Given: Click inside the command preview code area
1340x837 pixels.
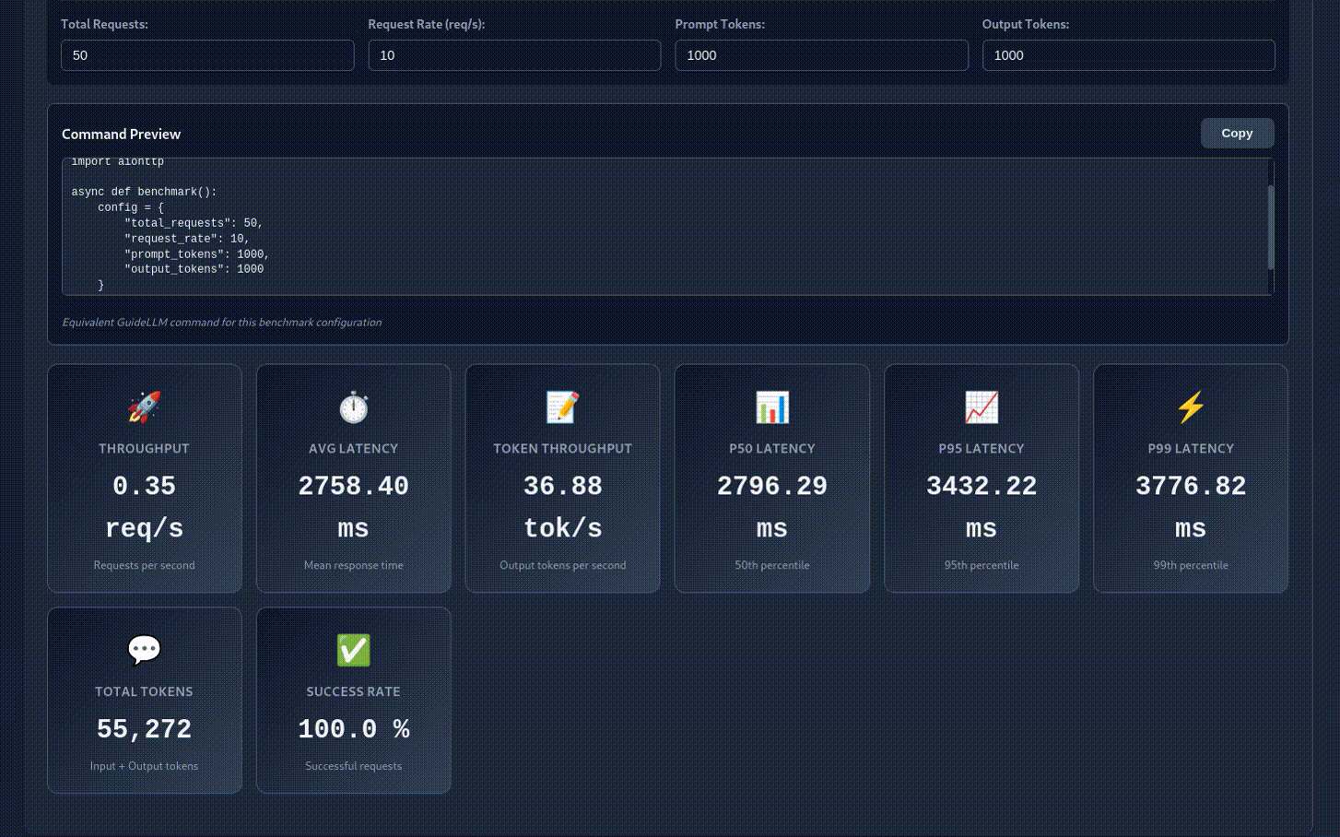Looking at the screenshot, I should [664, 227].
